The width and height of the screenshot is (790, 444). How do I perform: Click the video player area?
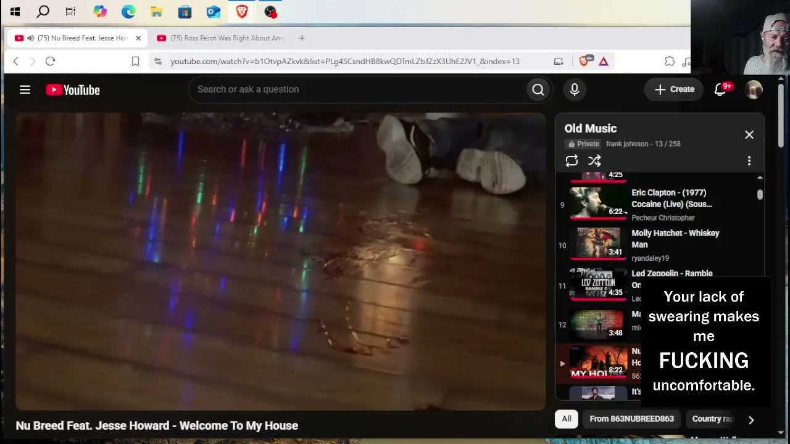point(281,261)
